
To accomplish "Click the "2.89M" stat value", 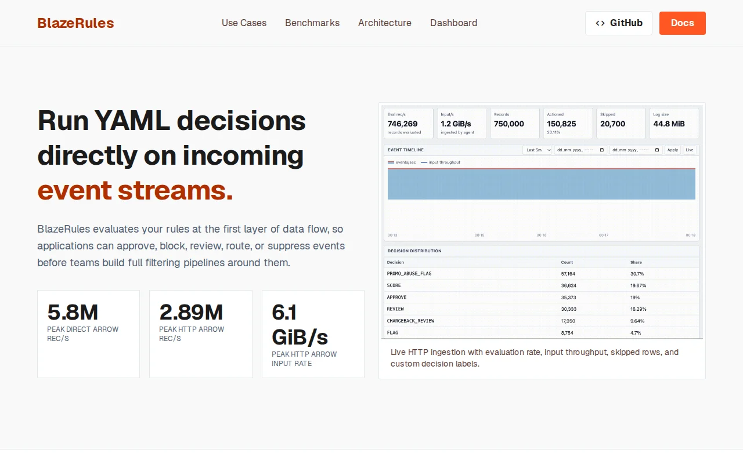I will tap(191, 312).
